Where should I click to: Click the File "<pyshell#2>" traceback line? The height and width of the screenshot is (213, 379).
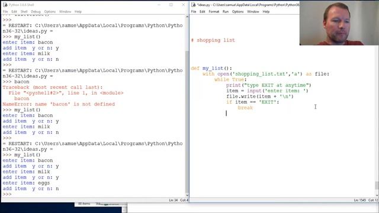point(66,93)
